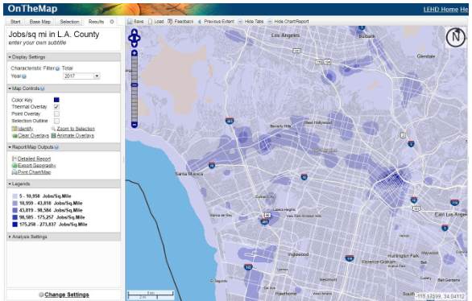
Task: Click the Load document icon
Action: 150,22
